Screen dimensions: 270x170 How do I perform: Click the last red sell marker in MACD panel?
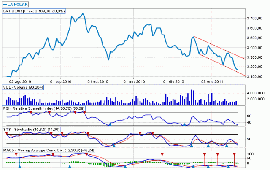click(x=234, y=154)
